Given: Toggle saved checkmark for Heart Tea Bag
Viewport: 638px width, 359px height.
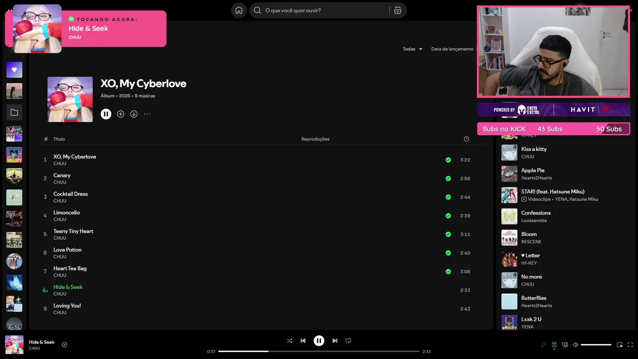Looking at the screenshot, I should [x=448, y=272].
